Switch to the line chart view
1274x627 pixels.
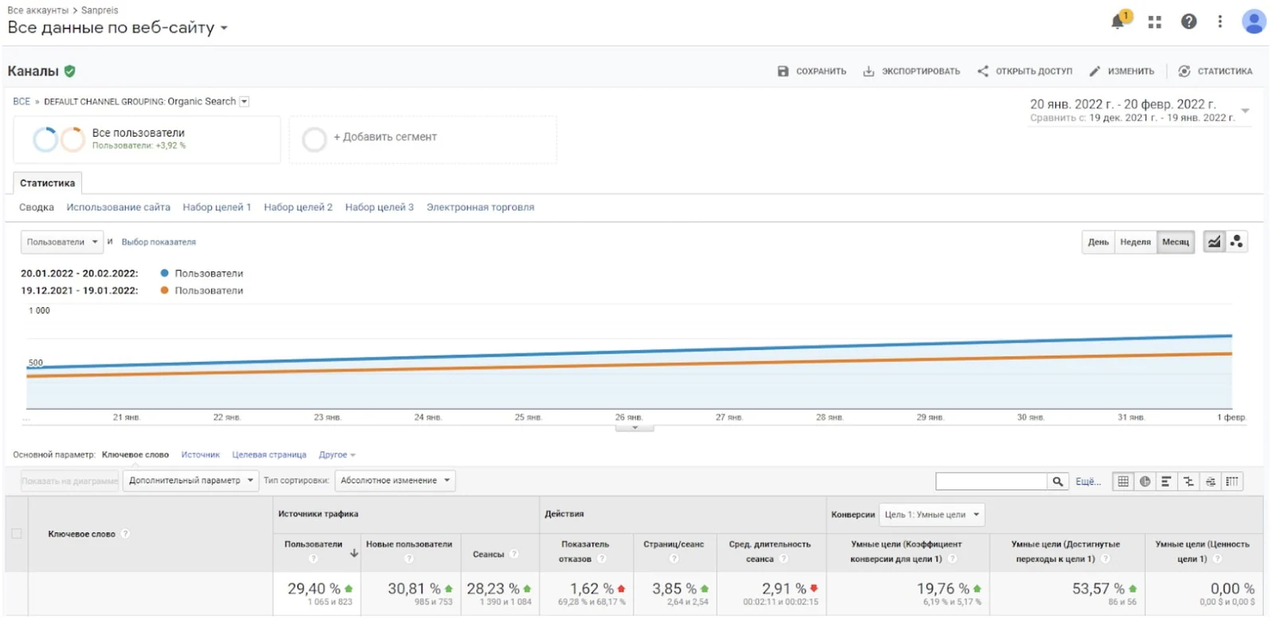(1214, 242)
